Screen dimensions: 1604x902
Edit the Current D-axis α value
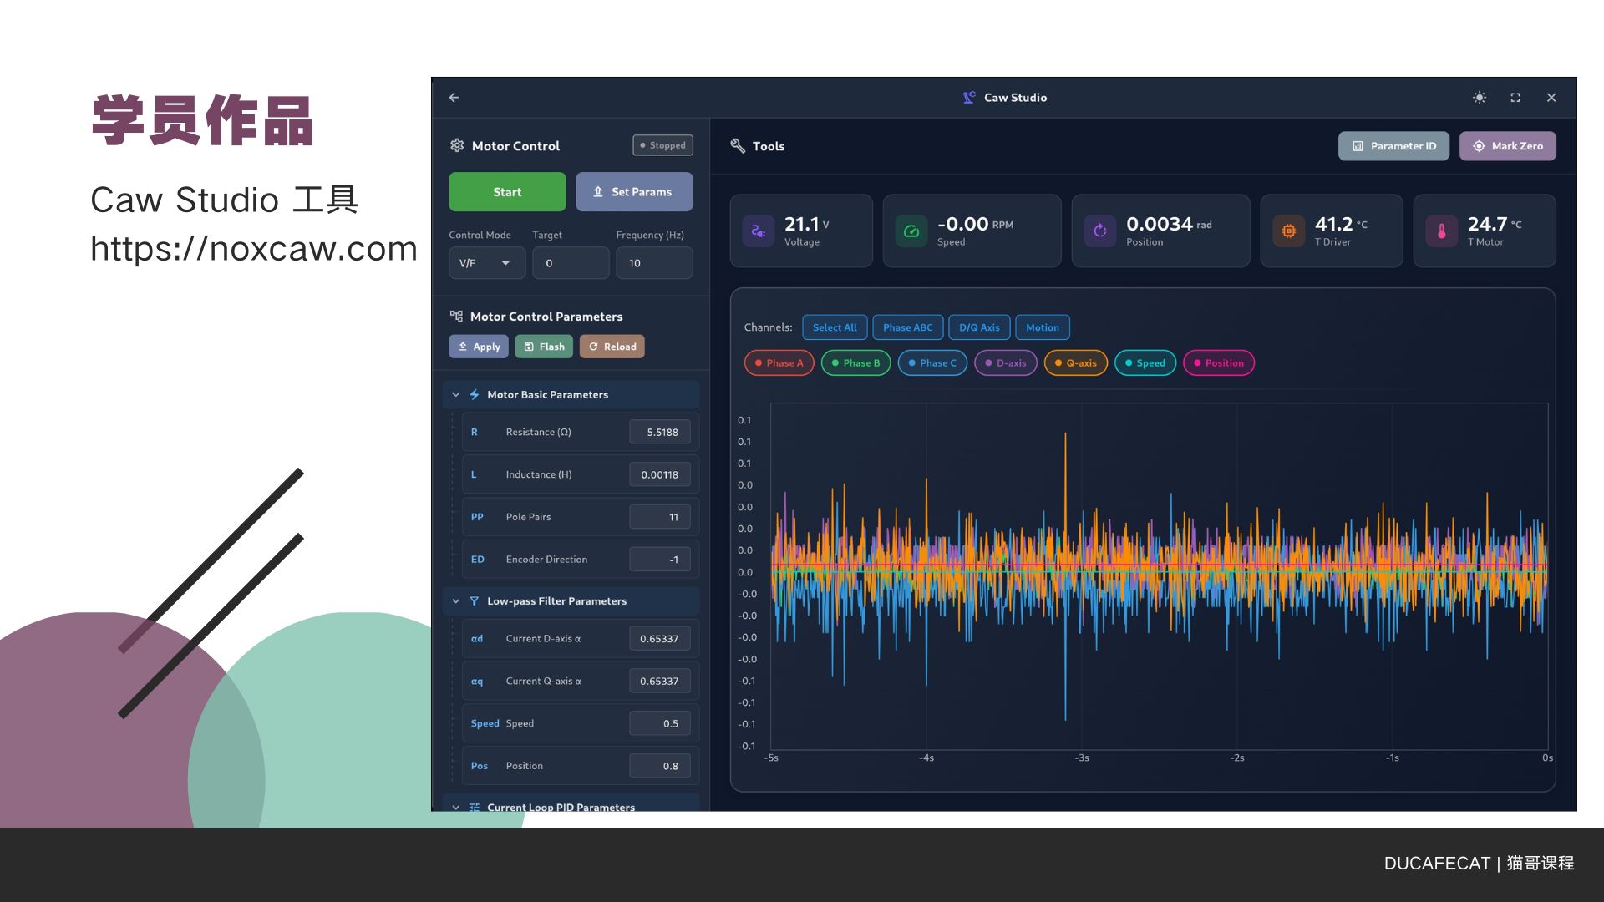660,639
